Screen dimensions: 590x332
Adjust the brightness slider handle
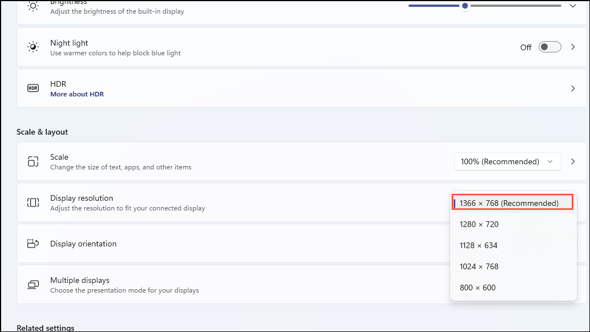(x=464, y=6)
